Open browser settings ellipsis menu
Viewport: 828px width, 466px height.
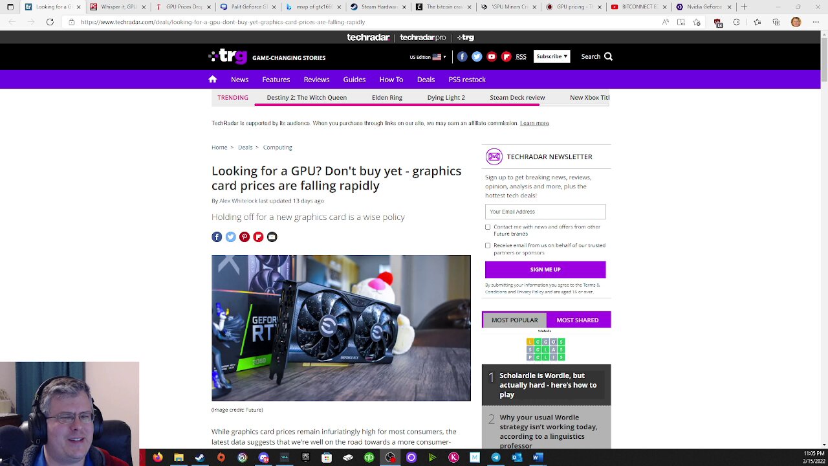click(814, 22)
